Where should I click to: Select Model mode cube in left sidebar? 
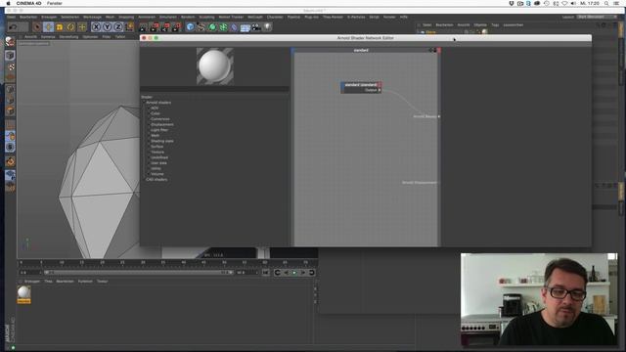click(x=10, y=55)
